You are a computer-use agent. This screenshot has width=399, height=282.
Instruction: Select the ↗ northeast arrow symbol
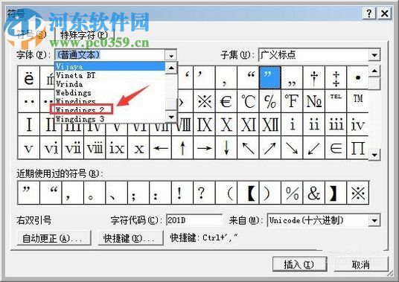click(x=270, y=148)
